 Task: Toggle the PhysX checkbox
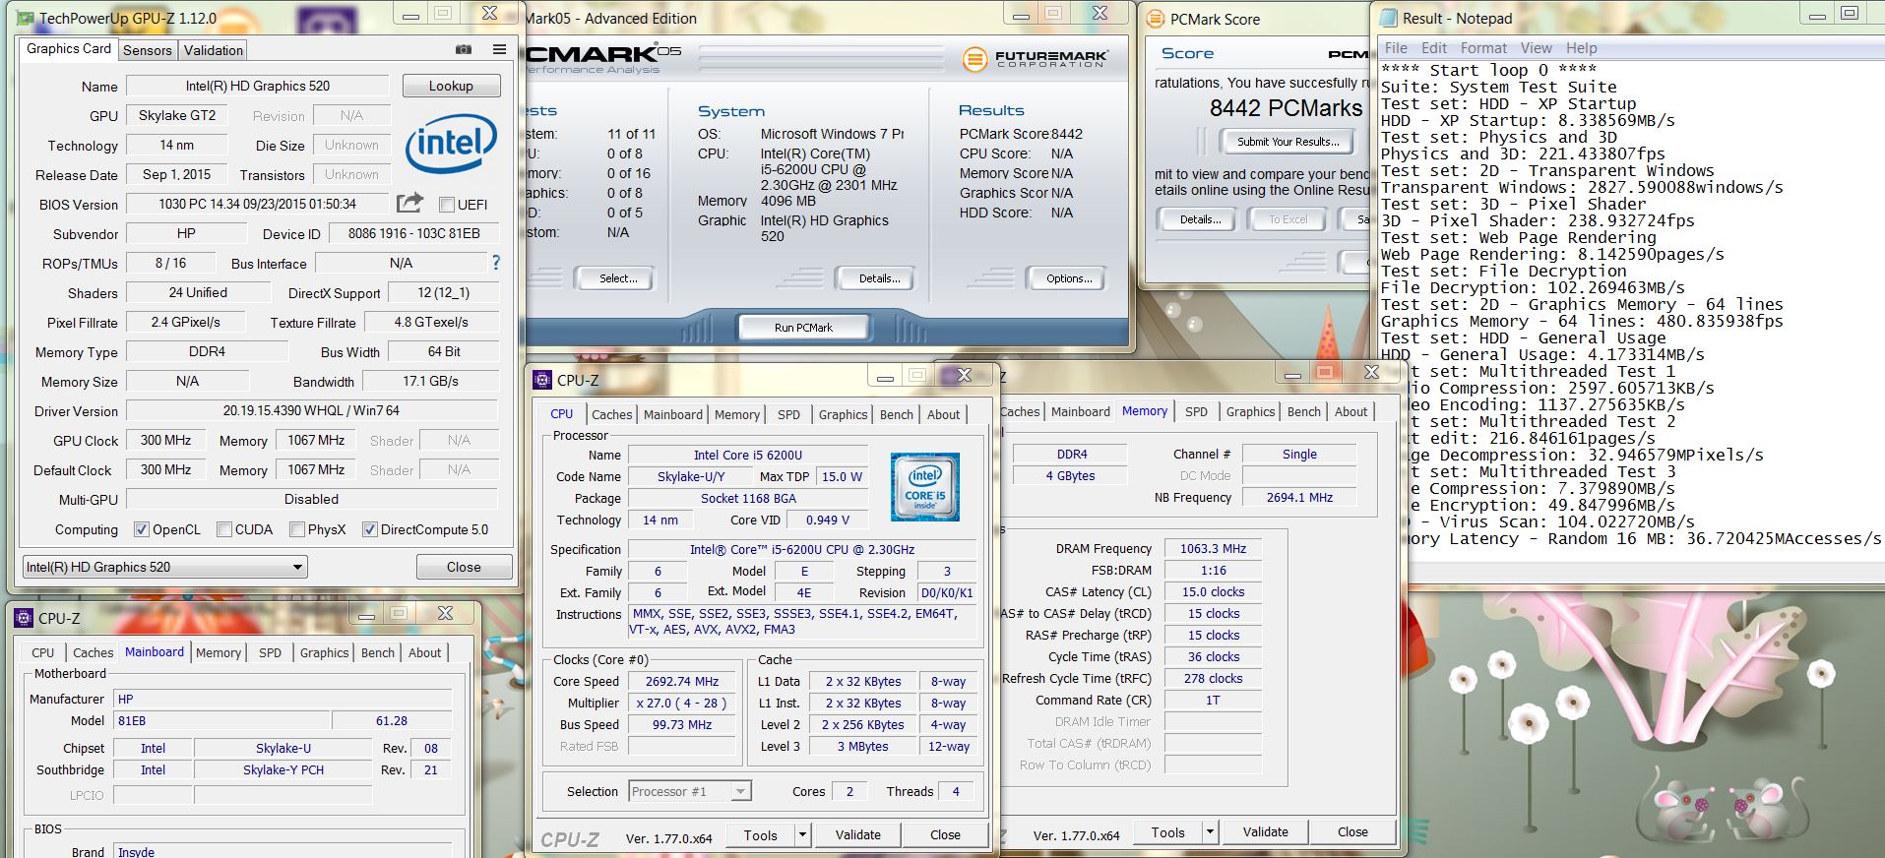297,529
